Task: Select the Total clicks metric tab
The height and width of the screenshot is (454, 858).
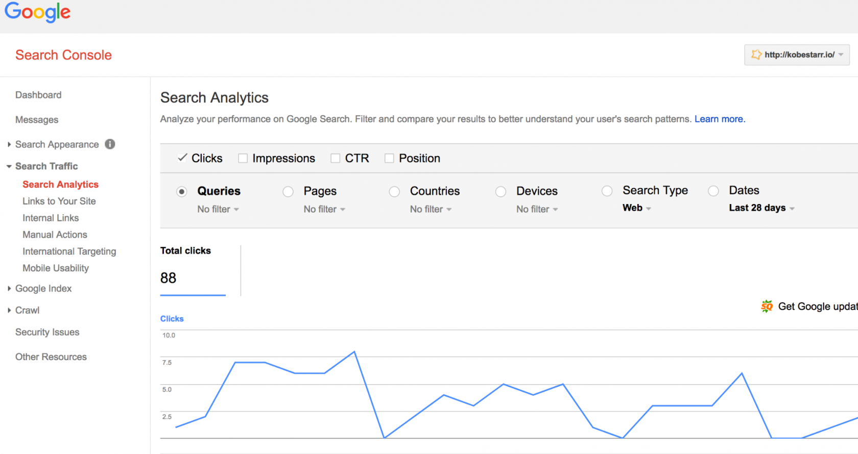Action: tap(193, 270)
